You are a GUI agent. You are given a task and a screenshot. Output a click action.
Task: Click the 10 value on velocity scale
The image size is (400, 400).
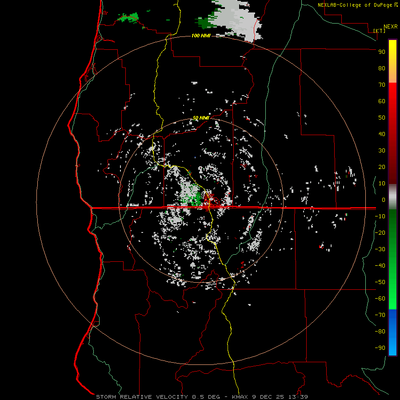coord(382,184)
